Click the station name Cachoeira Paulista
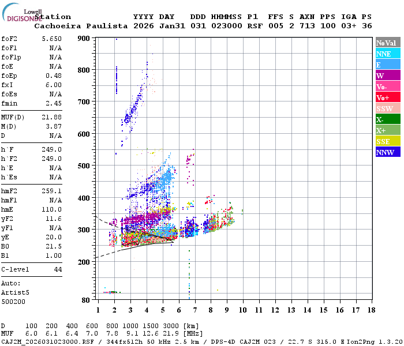 point(81,26)
